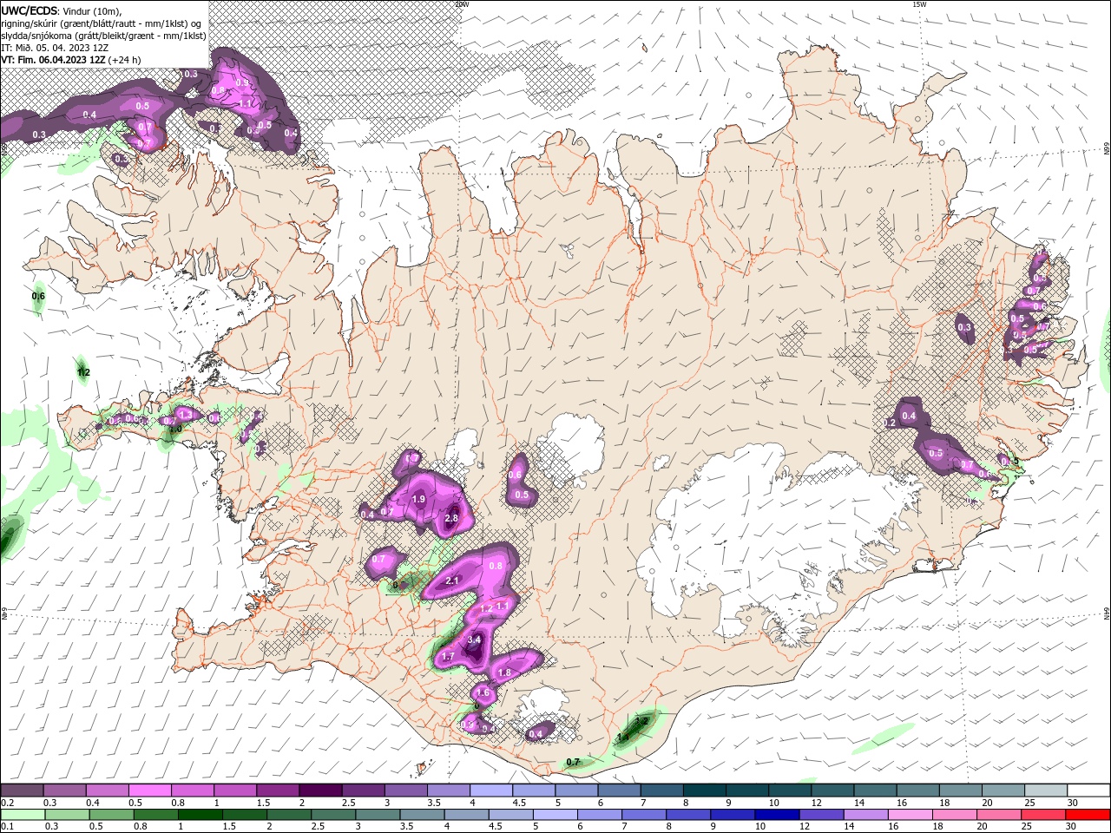Viewport: 1111px width, 833px height.
Task: Click the 20W longitude label at top
Action: [x=462, y=4]
